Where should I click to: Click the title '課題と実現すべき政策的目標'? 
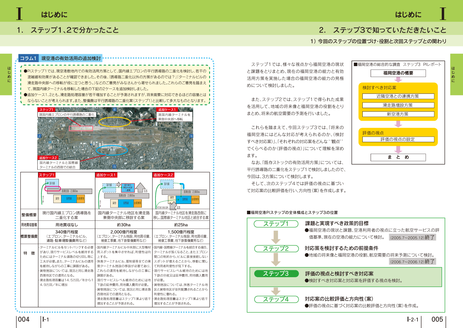(337, 223)
